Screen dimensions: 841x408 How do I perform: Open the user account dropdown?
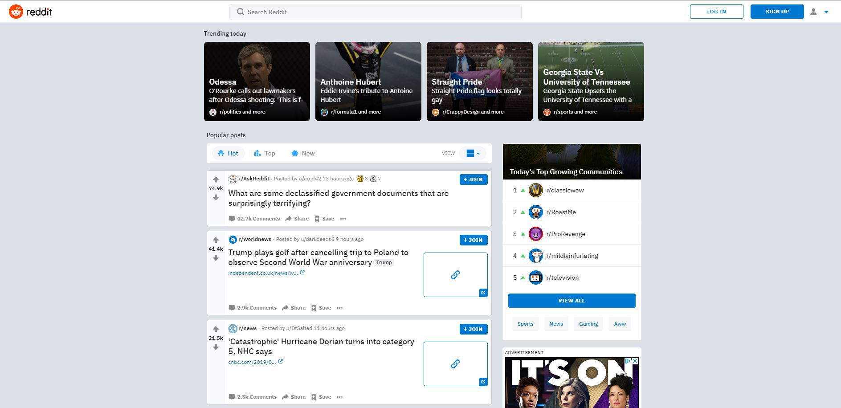[x=819, y=12]
